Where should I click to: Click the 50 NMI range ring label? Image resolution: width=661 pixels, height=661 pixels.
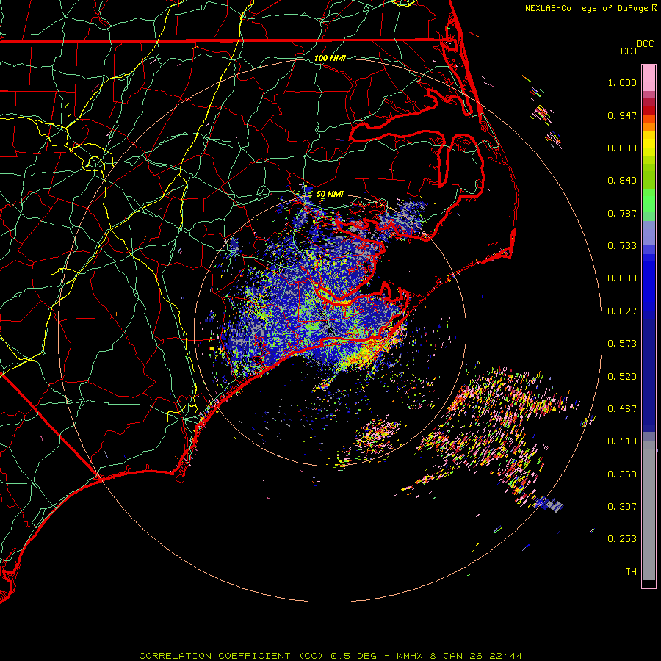[330, 194]
